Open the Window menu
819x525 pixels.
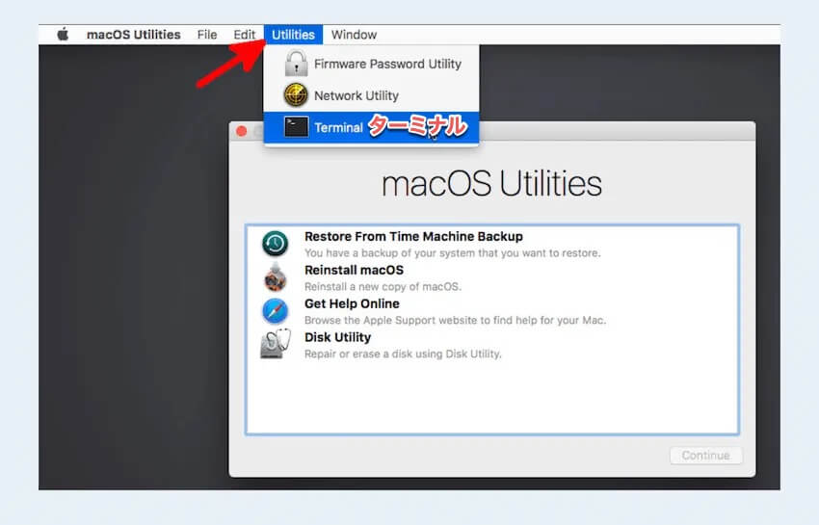(x=354, y=35)
